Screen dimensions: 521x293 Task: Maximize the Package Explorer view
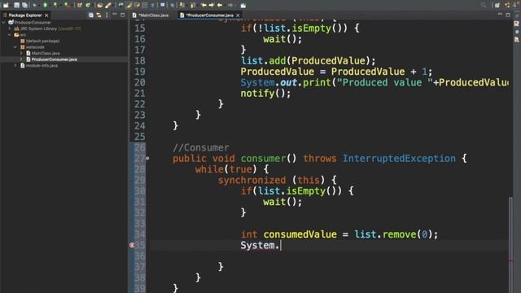pyautogui.click(x=123, y=15)
